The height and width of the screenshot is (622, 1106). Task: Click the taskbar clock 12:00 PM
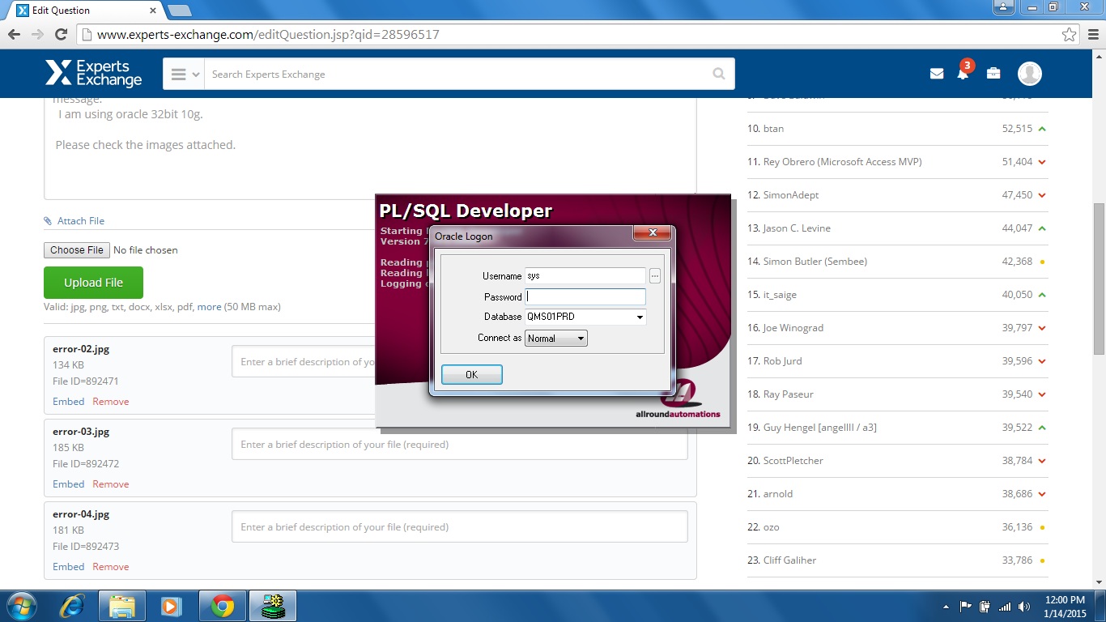click(1065, 600)
